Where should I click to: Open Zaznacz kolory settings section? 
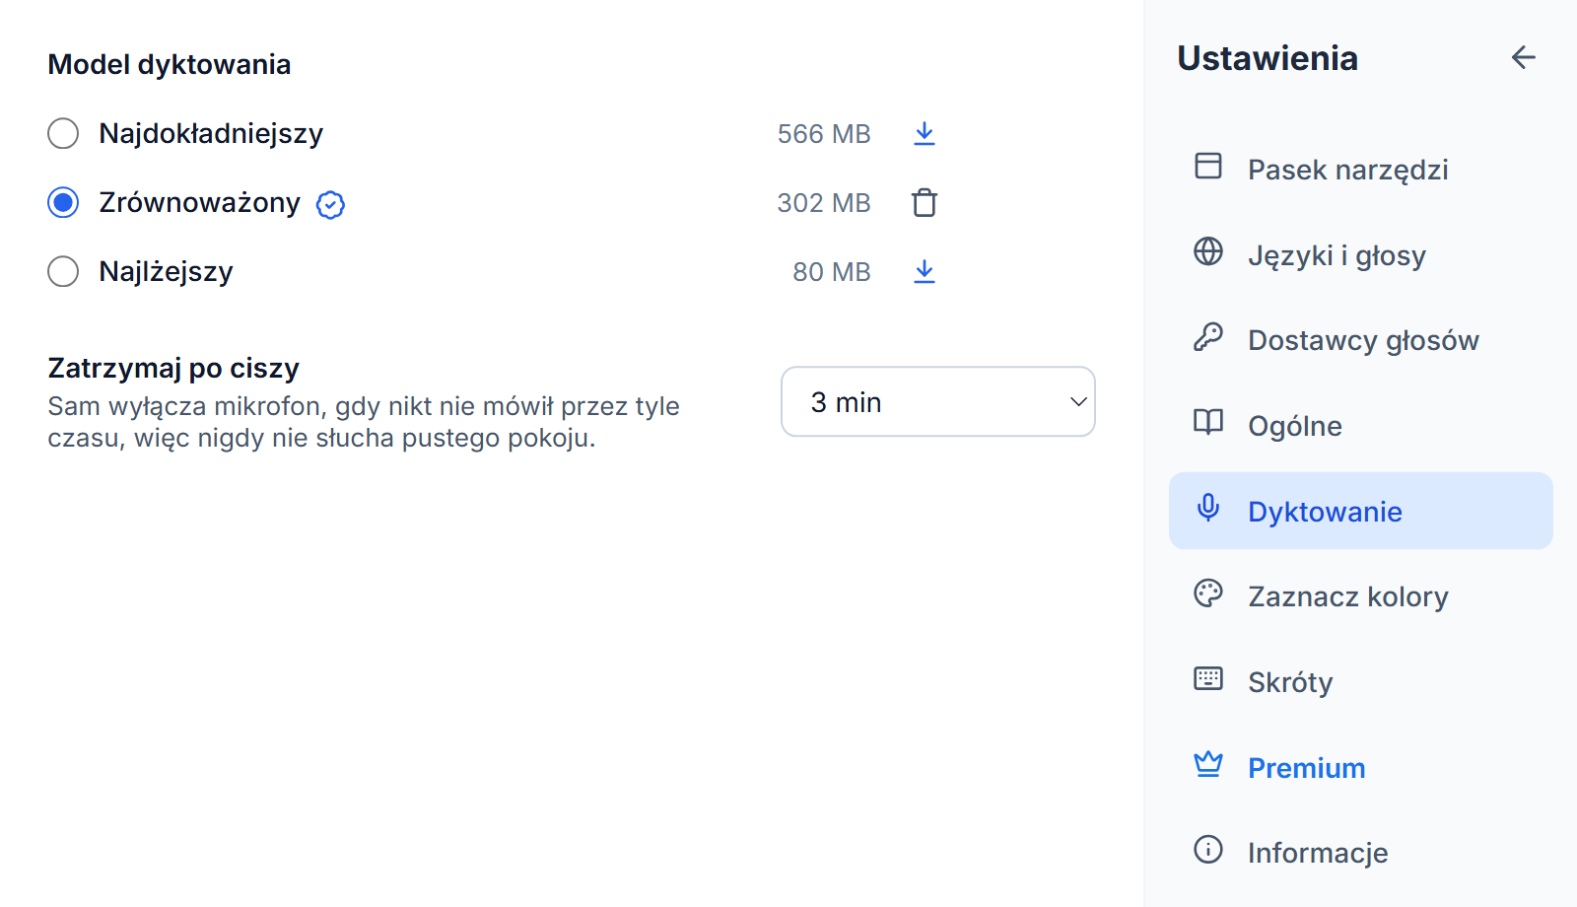1361,596
